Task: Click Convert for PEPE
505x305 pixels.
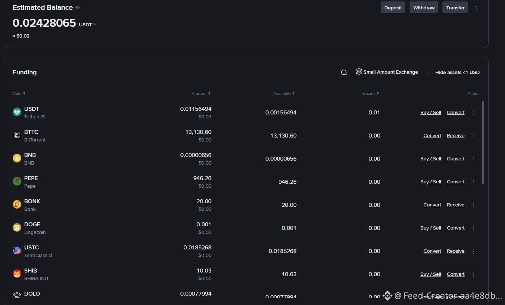Action: tap(455, 182)
